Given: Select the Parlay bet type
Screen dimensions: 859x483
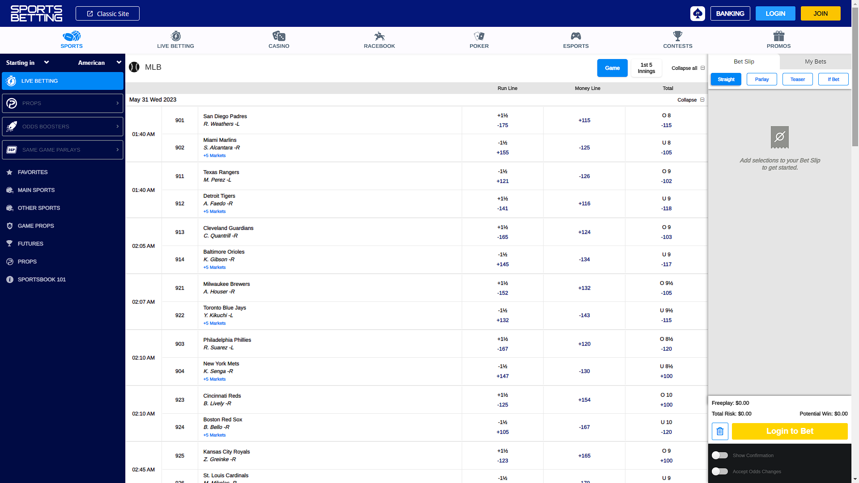Looking at the screenshot, I should pyautogui.click(x=761, y=79).
